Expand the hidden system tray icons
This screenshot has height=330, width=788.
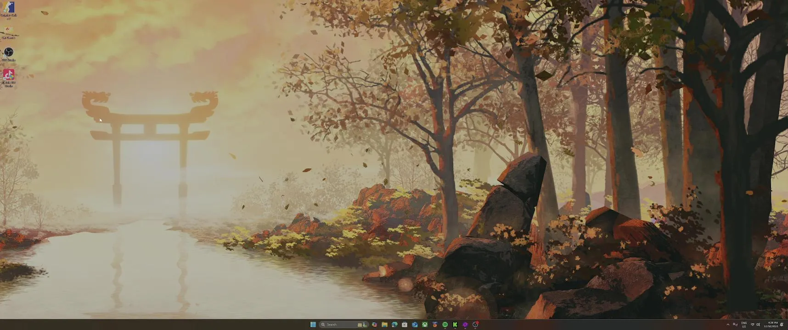click(x=728, y=324)
